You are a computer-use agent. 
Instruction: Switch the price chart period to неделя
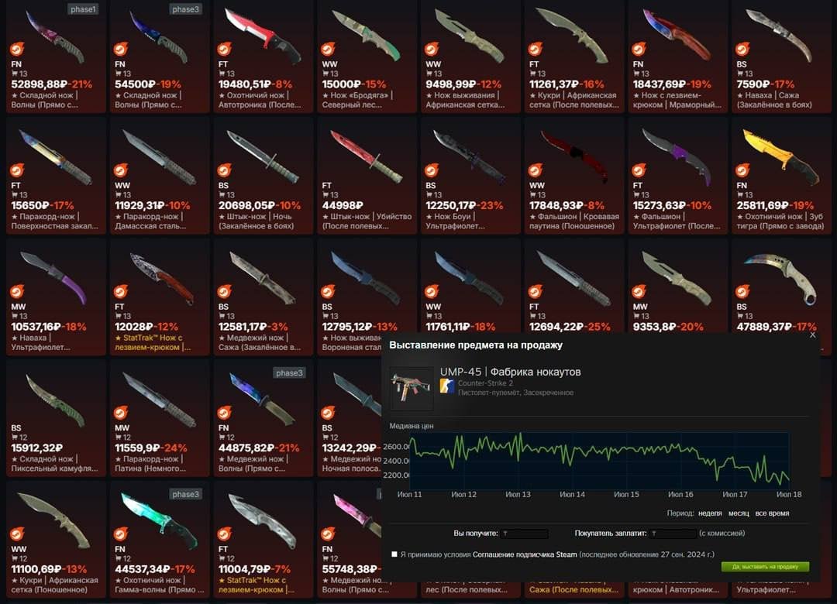tap(710, 513)
